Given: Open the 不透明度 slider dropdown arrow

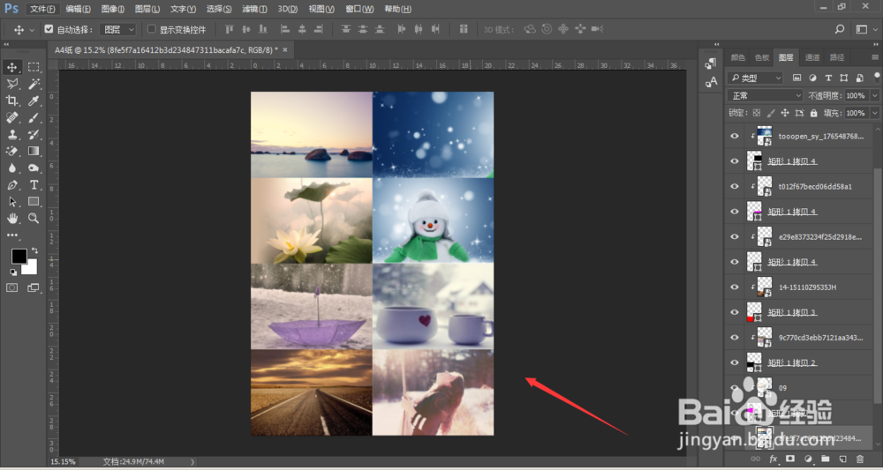Looking at the screenshot, I should tap(874, 95).
